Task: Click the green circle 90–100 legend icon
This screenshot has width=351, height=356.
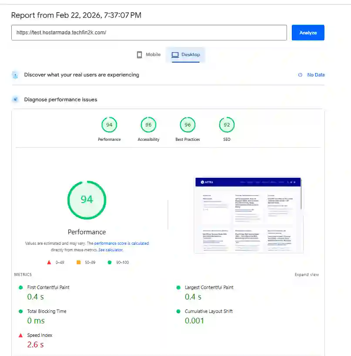Action: pos(109,263)
